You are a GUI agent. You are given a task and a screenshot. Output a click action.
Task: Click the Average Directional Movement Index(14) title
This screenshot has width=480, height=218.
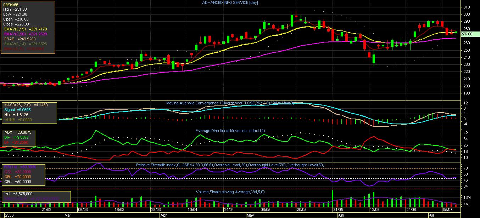(x=230, y=131)
